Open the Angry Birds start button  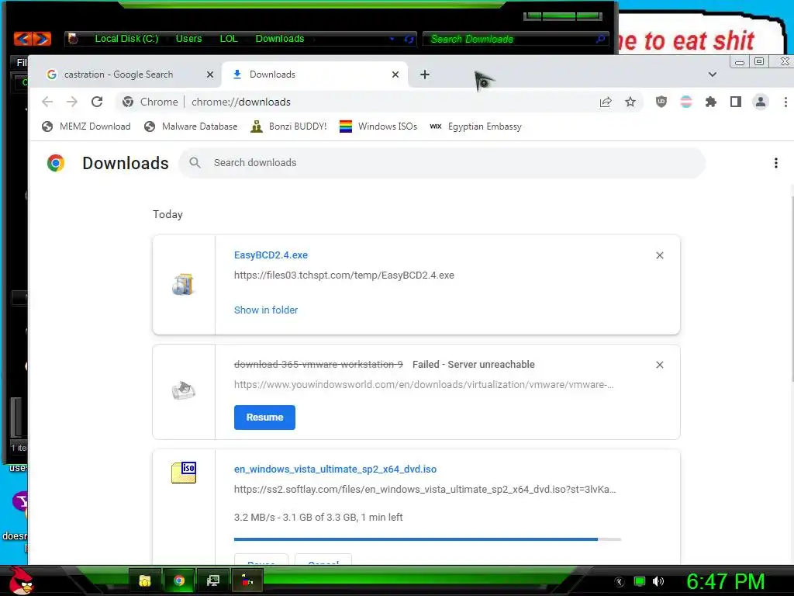pyautogui.click(x=20, y=580)
